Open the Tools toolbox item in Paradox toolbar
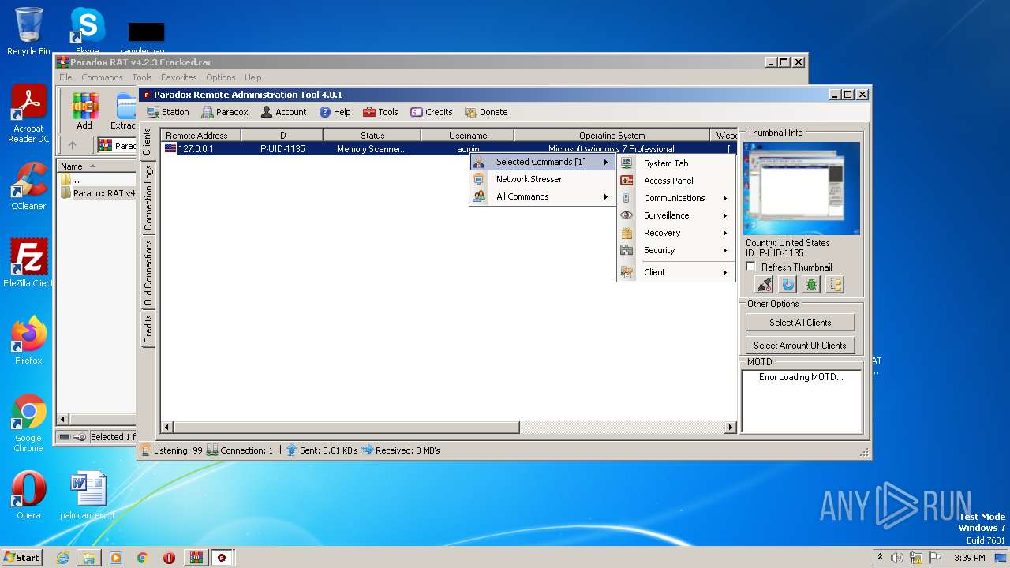The height and width of the screenshot is (568, 1010). coord(380,112)
